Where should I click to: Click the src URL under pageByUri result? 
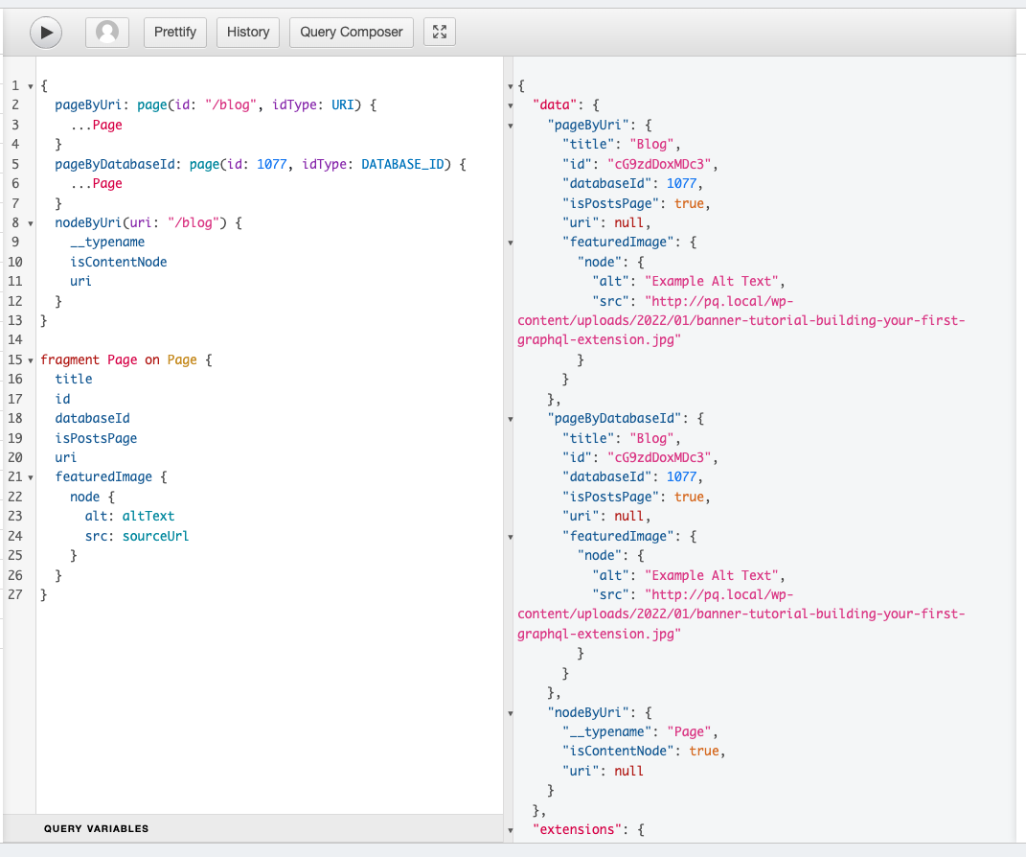coord(741,320)
